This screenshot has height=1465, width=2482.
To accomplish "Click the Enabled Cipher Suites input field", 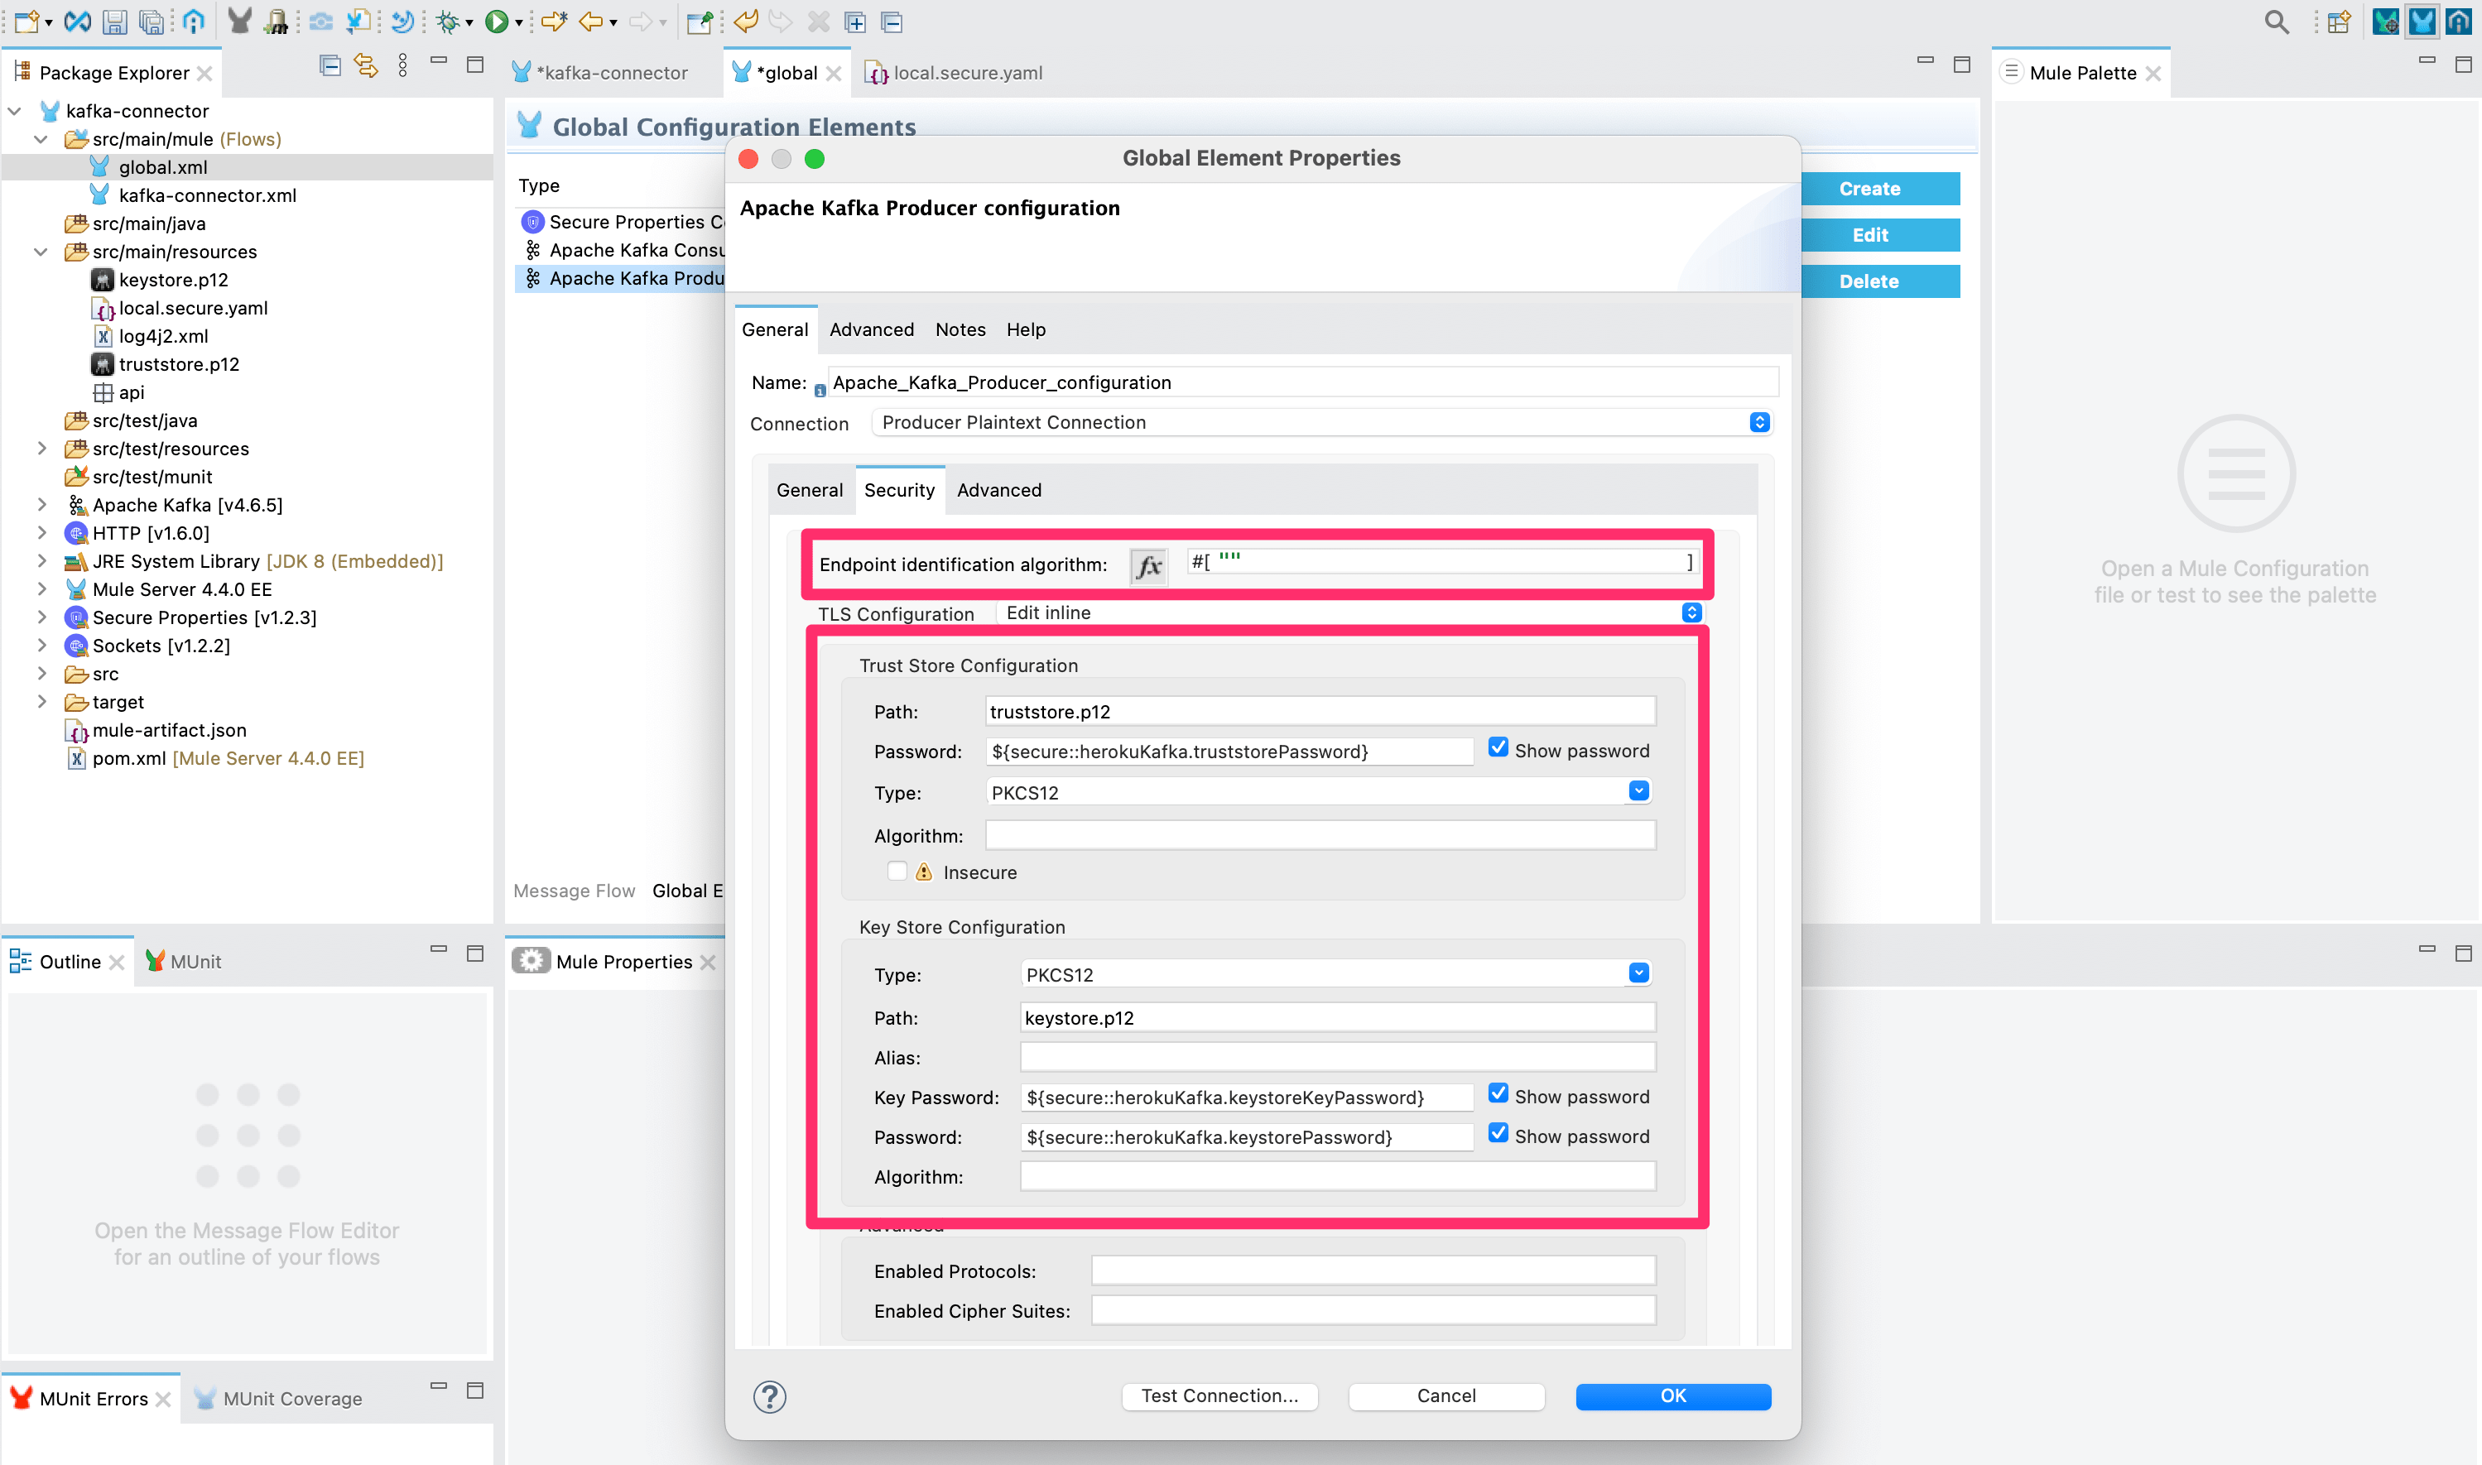I will tap(1373, 1310).
